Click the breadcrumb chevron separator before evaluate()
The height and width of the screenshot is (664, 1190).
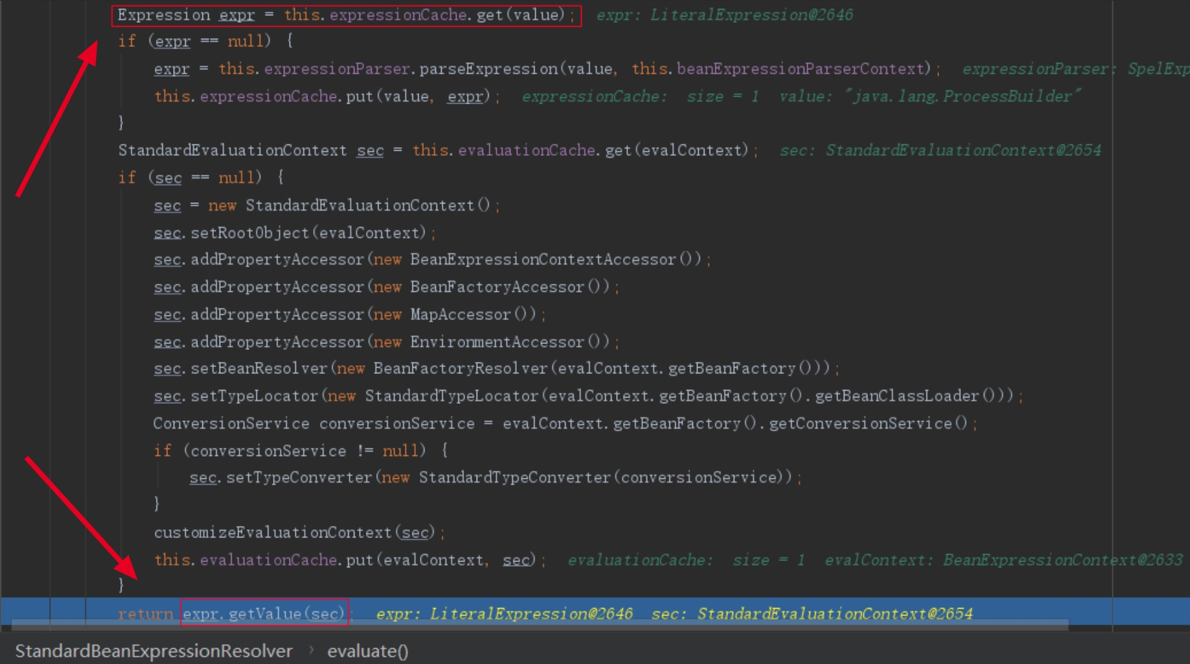tap(311, 650)
